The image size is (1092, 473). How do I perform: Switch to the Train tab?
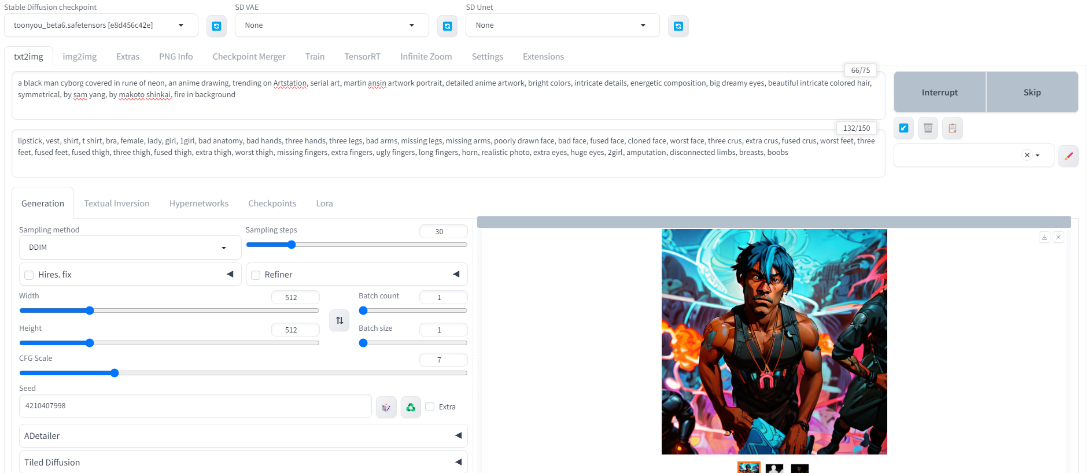[x=315, y=57]
